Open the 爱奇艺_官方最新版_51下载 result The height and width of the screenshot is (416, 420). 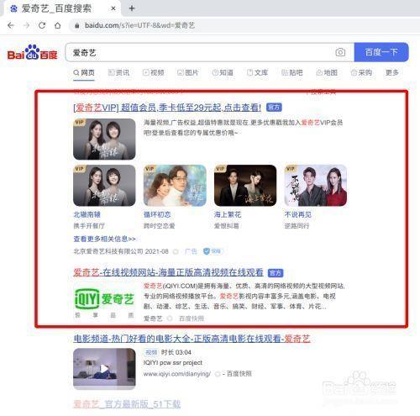(x=127, y=404)
